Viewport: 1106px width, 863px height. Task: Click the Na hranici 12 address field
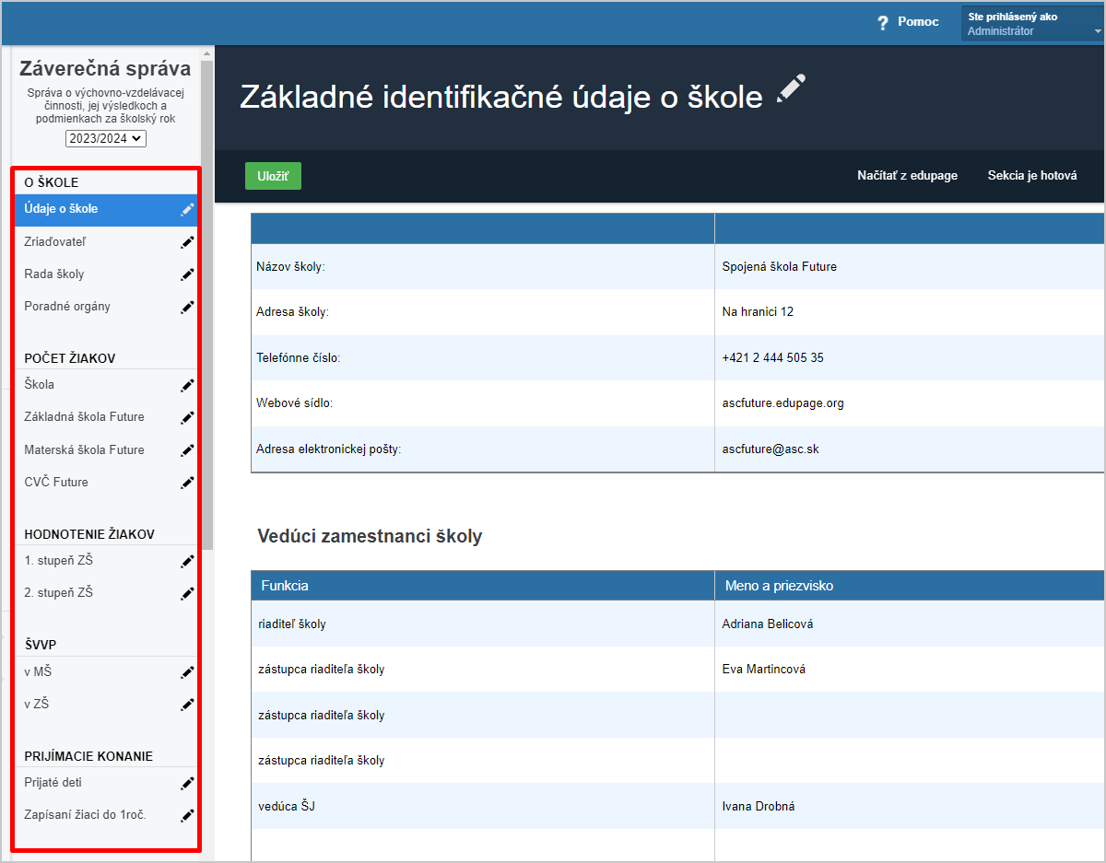point(910,312)
